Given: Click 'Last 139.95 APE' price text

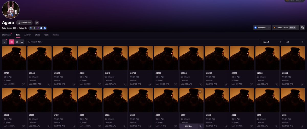Looking at the screenshot, I should (x=163, y=84).
